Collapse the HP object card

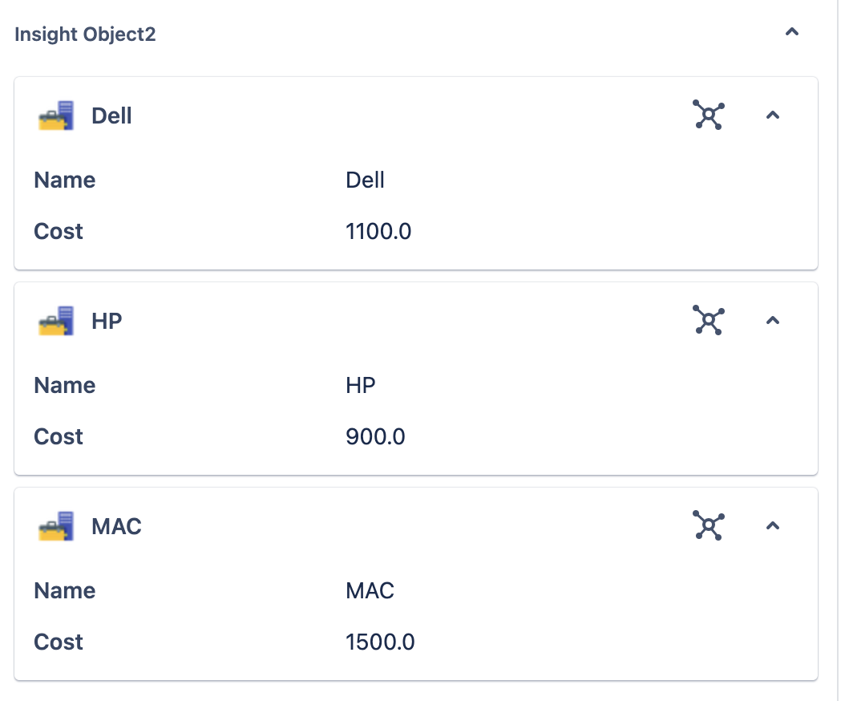(x=772, y=321)
